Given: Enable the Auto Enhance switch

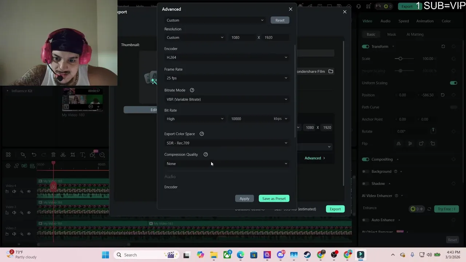Looking at the screenshot, I should pyautogui.click(x=366, y=220).
